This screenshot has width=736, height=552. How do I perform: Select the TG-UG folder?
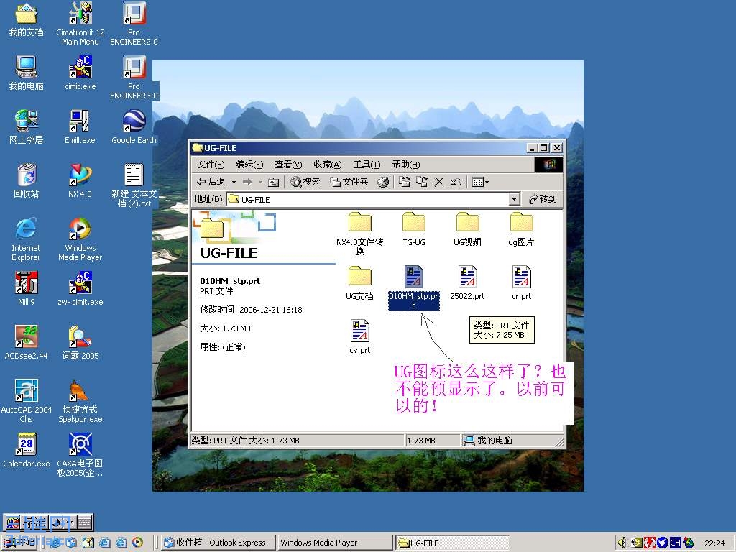(x=414, y=229)
